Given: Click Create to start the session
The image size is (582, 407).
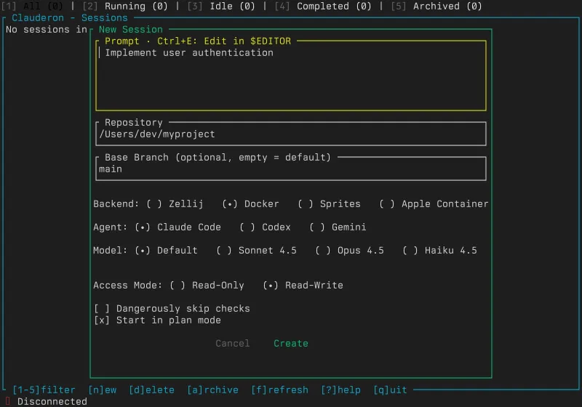Looking at the screenshot, I should (291, 344).
